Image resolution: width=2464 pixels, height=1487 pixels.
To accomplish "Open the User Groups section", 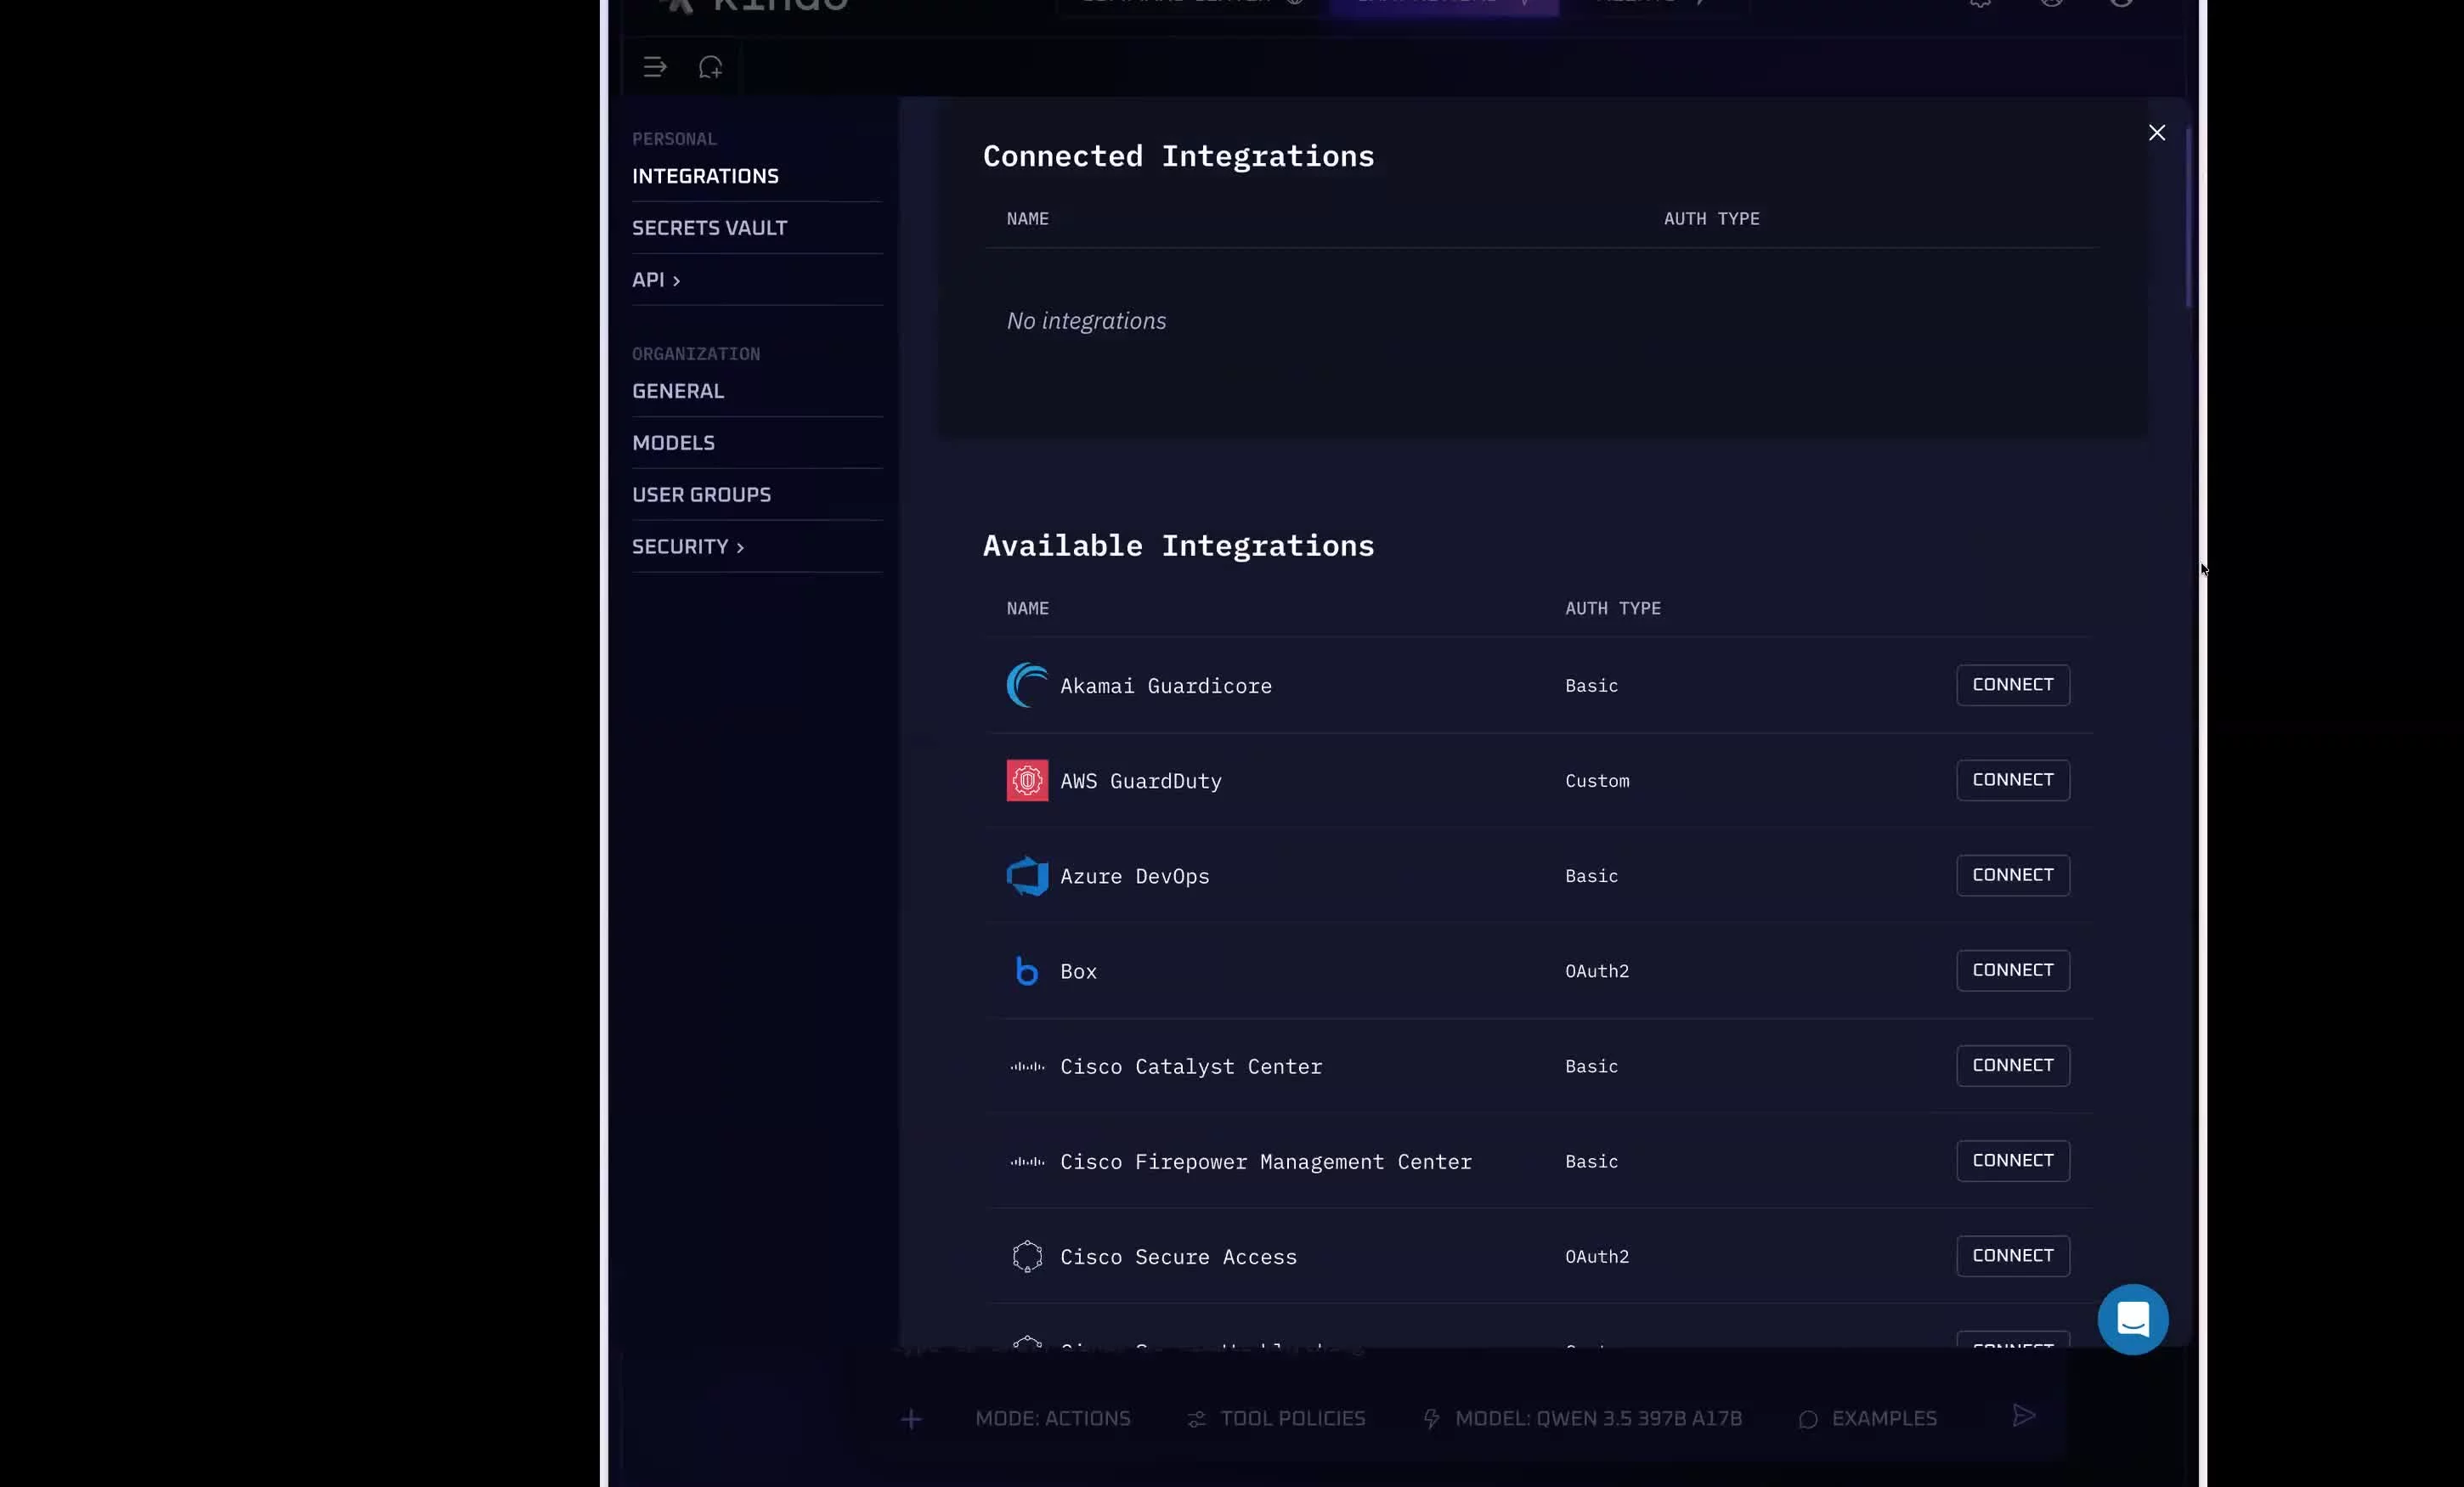I will pyautogui.click(x=702, y=494).
